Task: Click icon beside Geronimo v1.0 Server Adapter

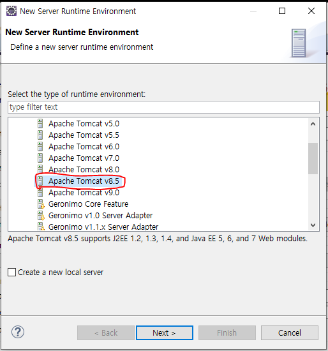Action: [x=41, y=216]
